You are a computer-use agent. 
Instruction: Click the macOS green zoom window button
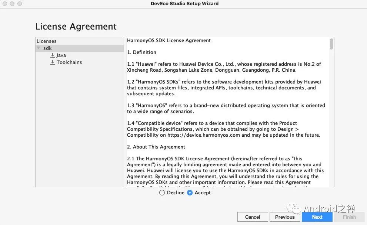pos(20,4)
